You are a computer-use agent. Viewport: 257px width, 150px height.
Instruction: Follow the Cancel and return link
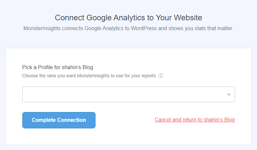pos(195,120)
